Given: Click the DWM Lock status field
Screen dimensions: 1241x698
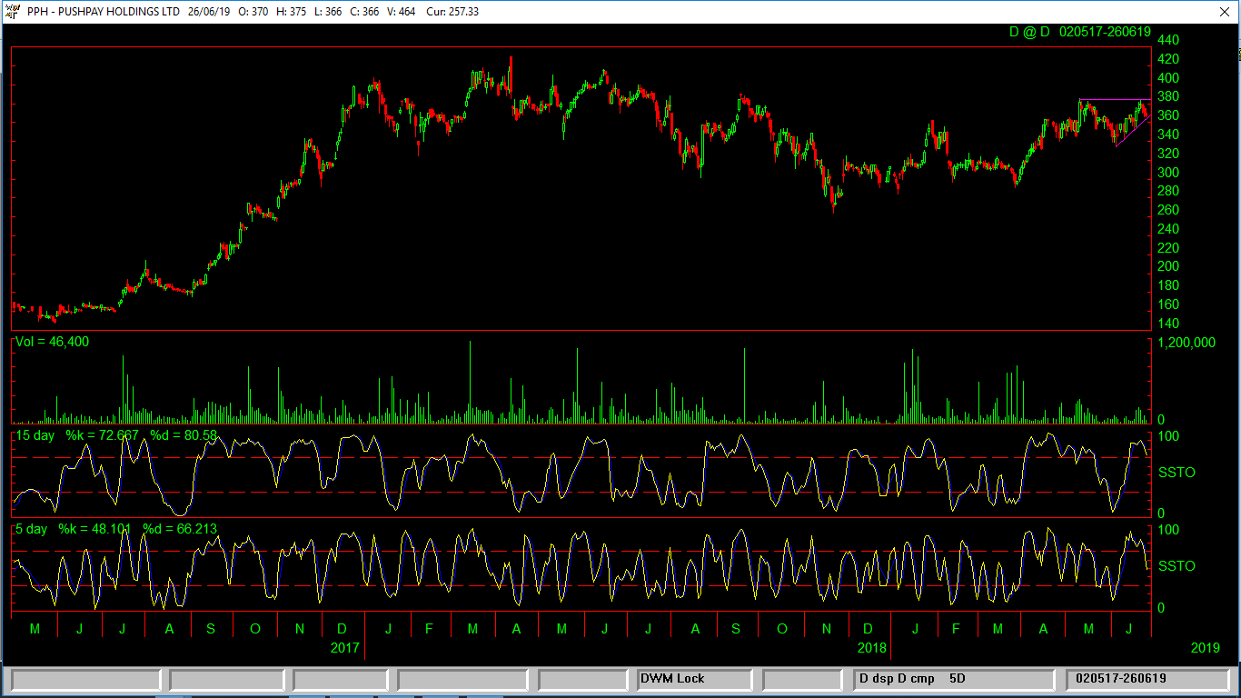Looking at the screenshot, I should [695, 679].
